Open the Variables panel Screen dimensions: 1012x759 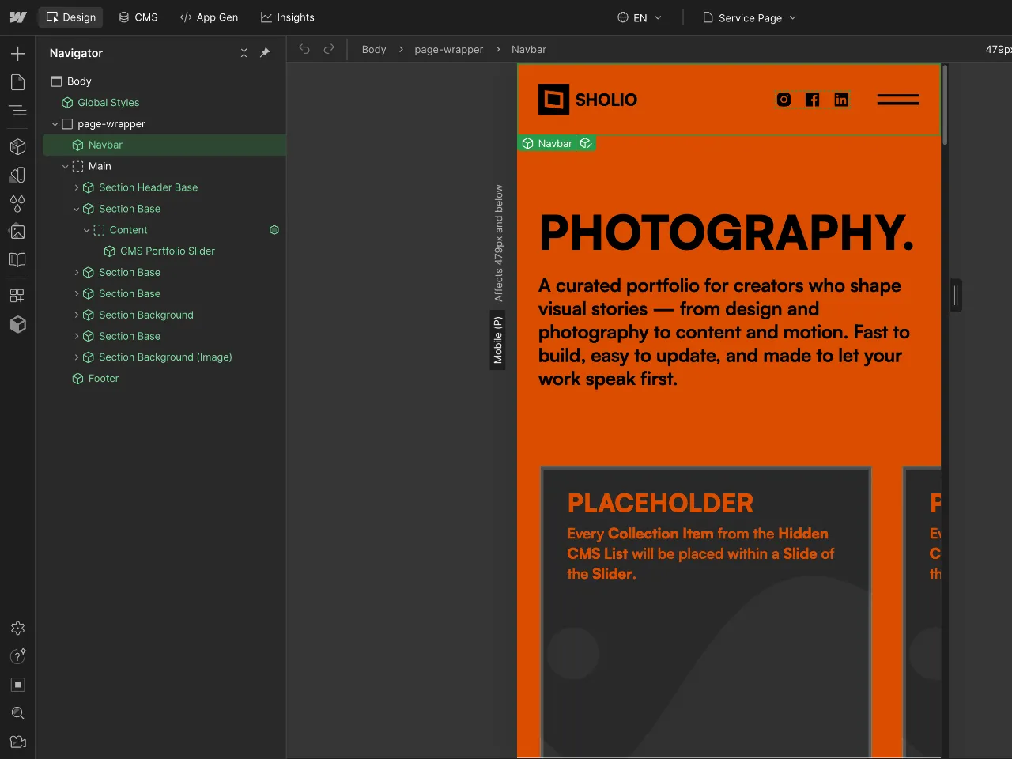(17, 204)
